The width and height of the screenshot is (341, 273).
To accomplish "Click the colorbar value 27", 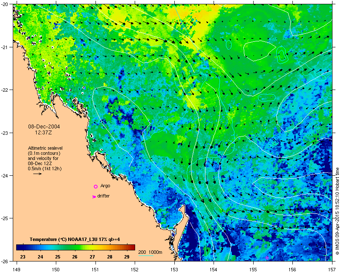I will [x=92, y=257].
